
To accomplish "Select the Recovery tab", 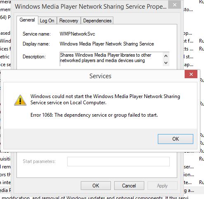I will coord(69,21).
